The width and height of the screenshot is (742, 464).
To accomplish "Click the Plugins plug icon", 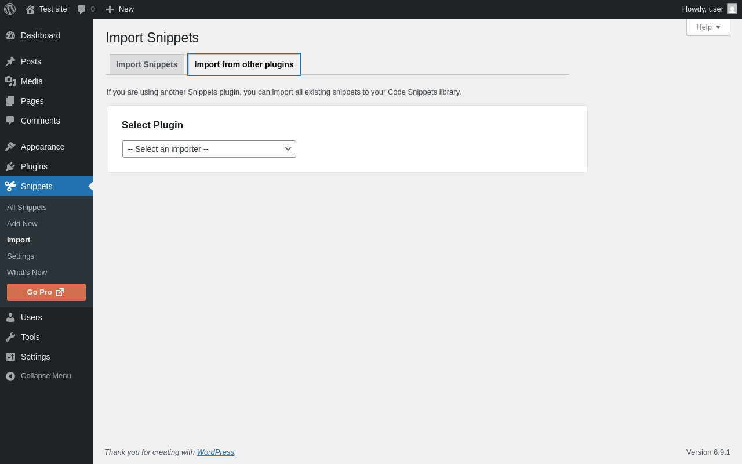I will point(10,166).
